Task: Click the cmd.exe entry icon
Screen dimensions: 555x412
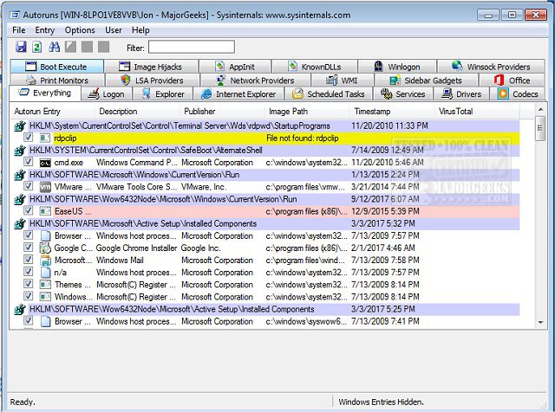Action: coord(45,162)
